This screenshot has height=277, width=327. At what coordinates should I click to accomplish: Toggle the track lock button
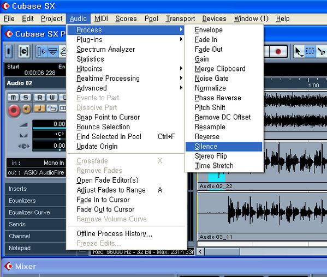[52, 108]
